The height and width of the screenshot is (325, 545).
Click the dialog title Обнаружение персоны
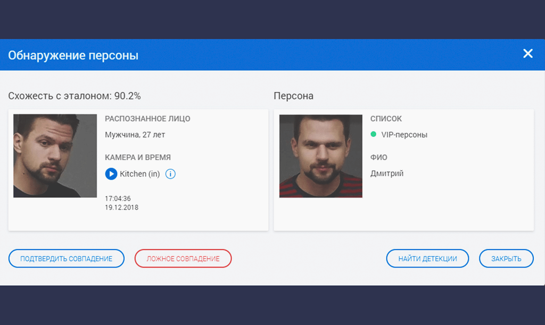coord(73,55)
